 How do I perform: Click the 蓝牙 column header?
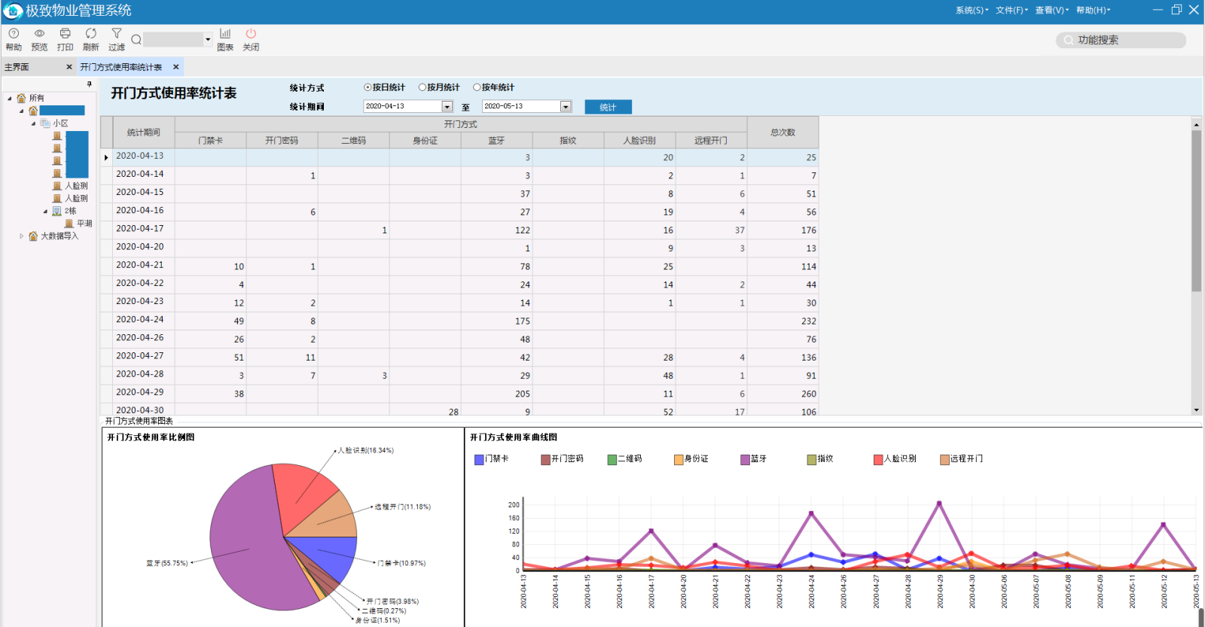(x=496, y=141)
